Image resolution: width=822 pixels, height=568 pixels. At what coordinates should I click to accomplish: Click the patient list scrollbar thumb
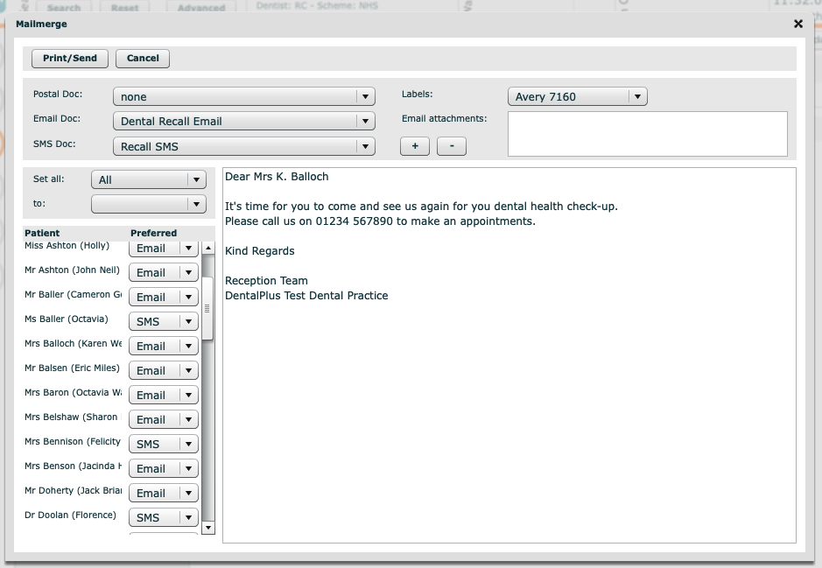(x=207, y=308)
